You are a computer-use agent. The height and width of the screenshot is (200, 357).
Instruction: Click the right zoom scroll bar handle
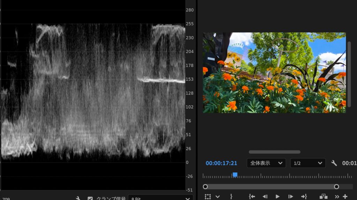(336, 187)
